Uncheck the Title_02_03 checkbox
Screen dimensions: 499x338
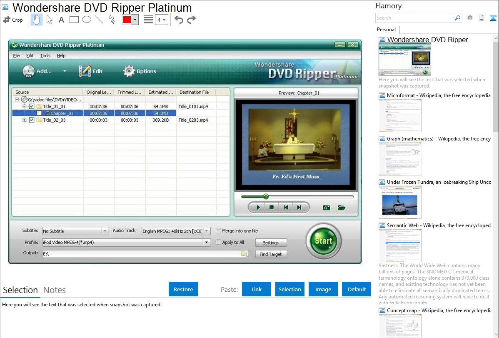[32, 120]
